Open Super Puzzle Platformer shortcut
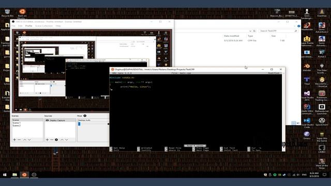 pyautogui.click(x=307, y=41)
